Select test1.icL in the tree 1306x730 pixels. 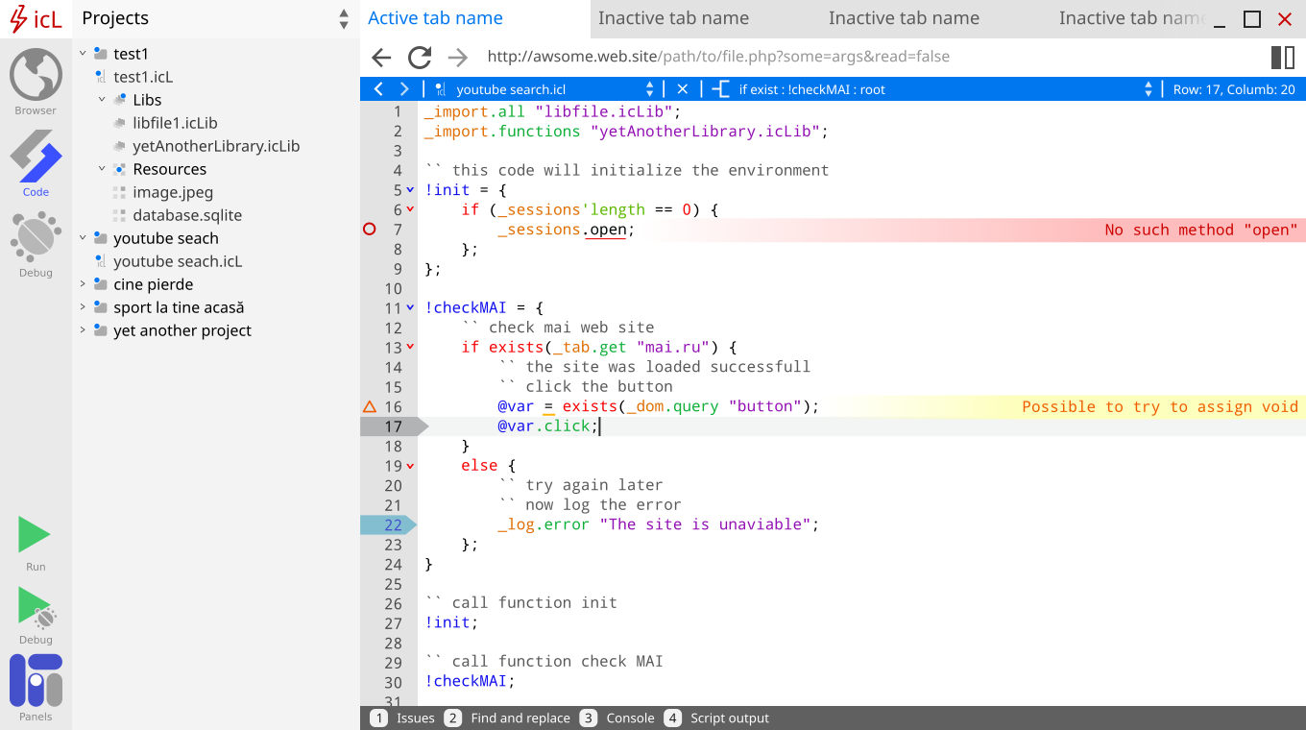[143, 77]
